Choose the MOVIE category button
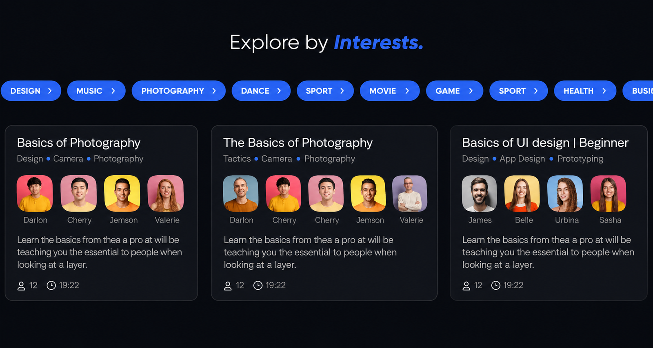 click(389, 91)
